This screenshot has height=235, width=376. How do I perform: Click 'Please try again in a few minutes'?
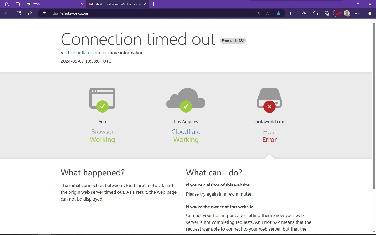click(219, 194)
